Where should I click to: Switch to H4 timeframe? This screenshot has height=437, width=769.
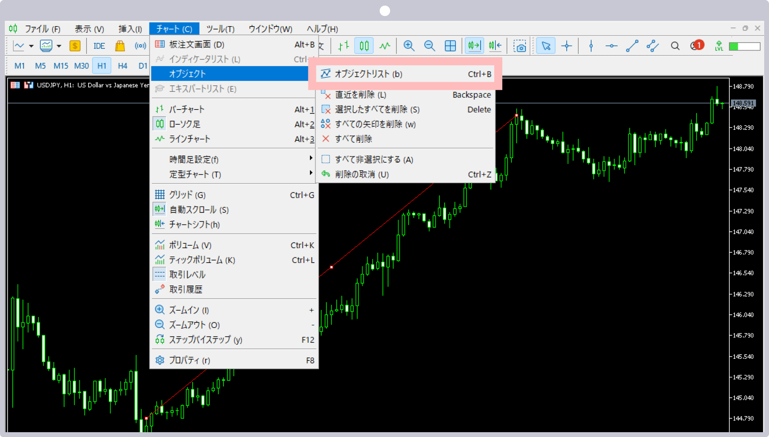[123, 66]
